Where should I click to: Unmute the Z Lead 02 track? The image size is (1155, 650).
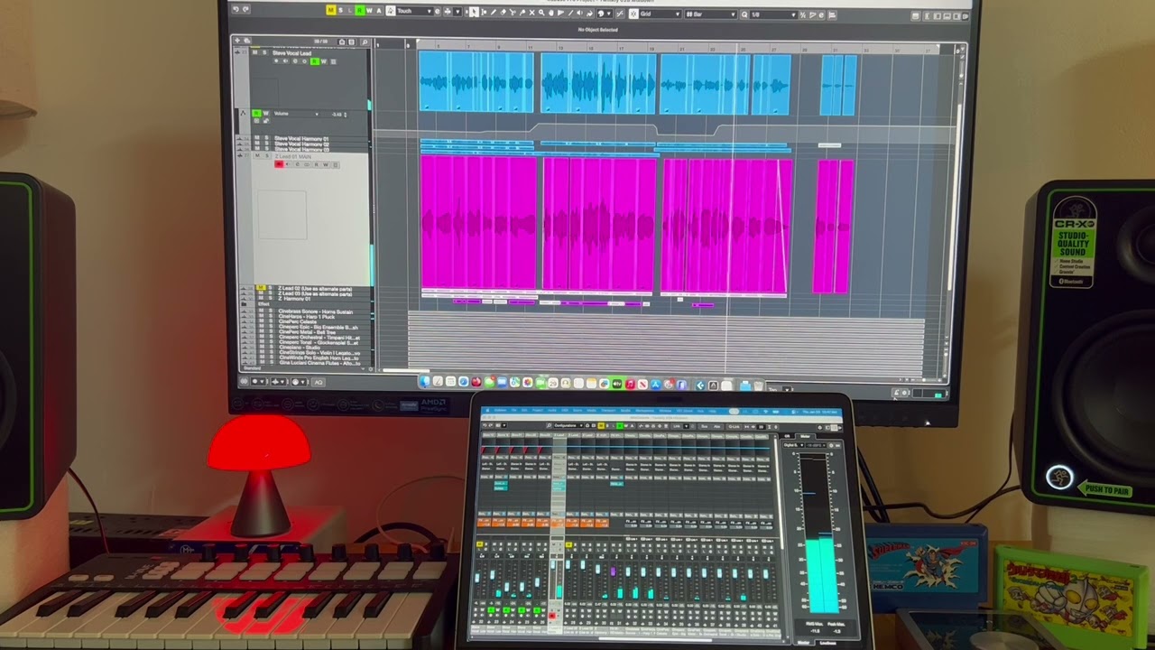(x=261, y=288)
